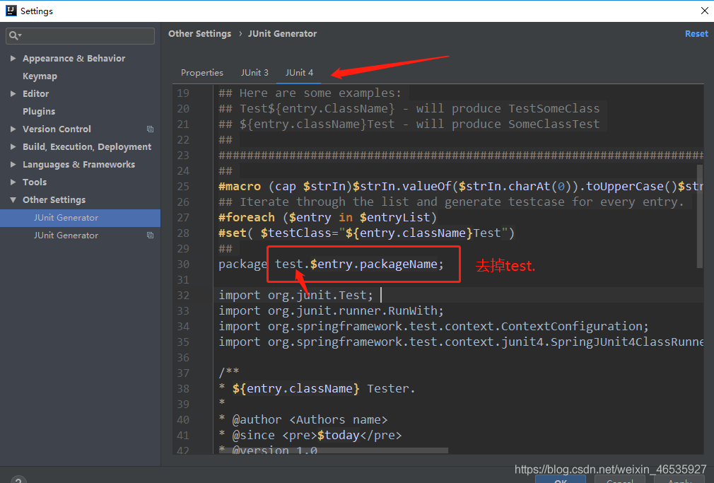
Task: Click line number 30 in the gutter
Action: (x=183, y=264)
